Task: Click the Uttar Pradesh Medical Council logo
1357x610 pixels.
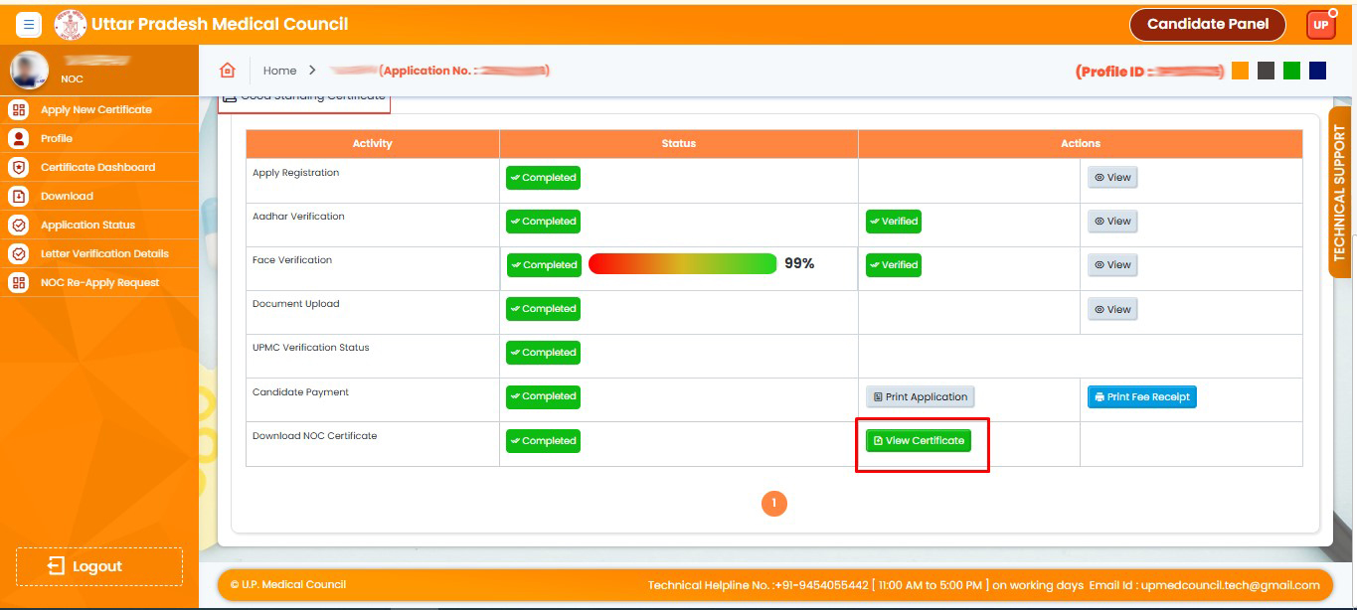Action: (x=71, y=24)
